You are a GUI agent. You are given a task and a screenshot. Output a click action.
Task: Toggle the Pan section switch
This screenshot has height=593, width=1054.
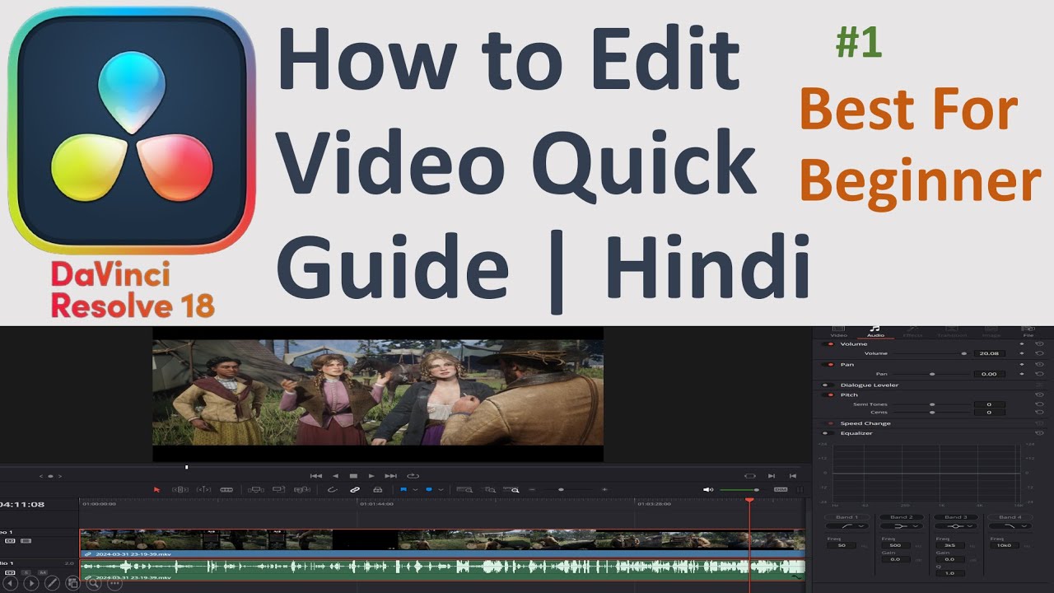coord(829,364)
